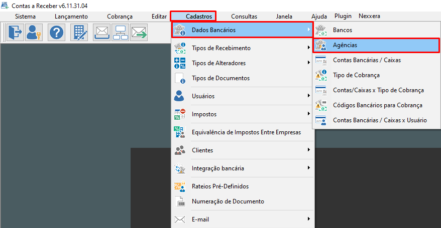Open the help question mark toolbar icon
This screenshot has width=441, height=228.
57,32
